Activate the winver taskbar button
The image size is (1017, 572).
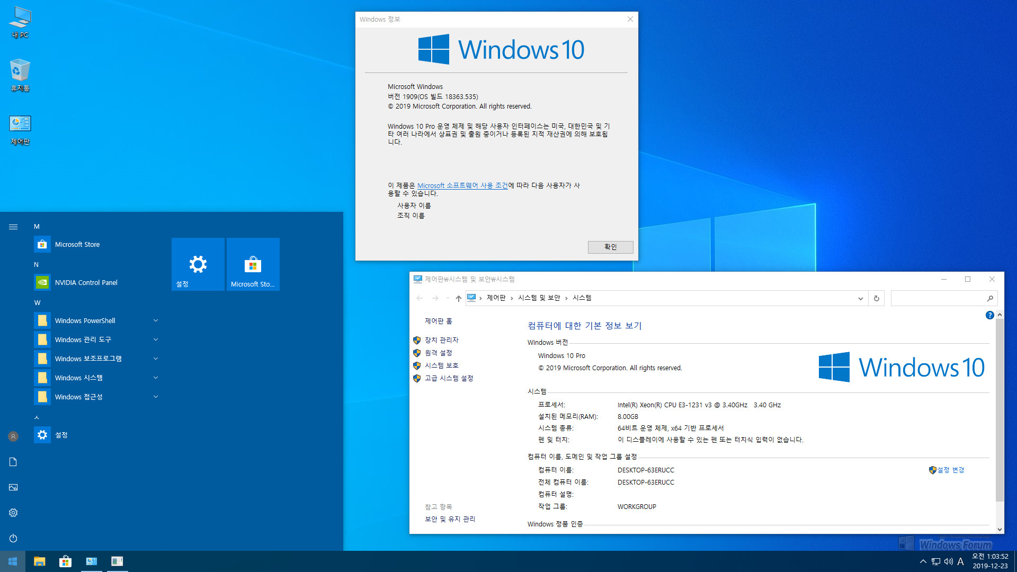[117, 561]
